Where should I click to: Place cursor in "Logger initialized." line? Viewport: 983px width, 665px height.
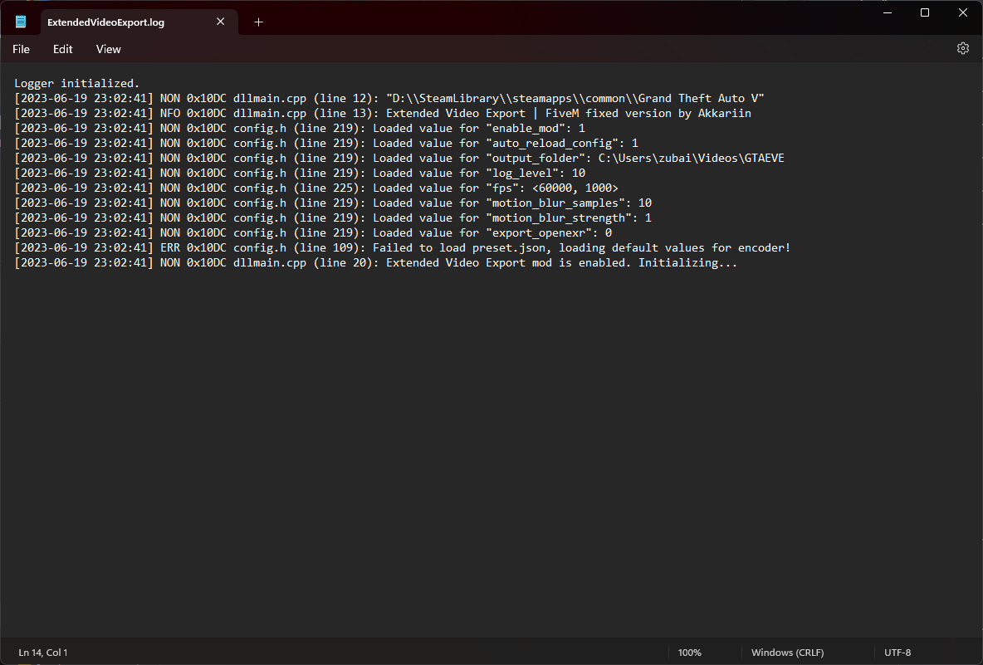point(76,83)
